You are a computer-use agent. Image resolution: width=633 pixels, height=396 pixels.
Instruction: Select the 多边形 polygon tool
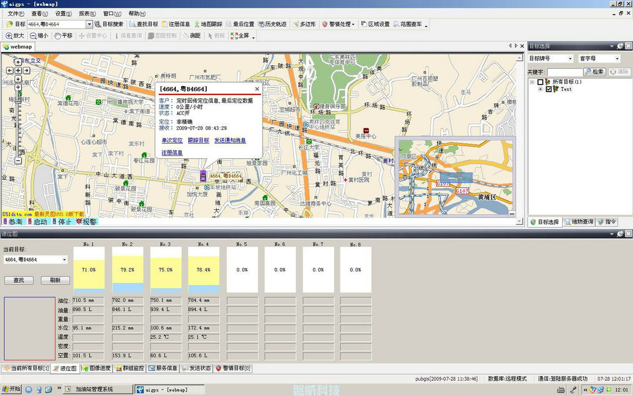coord(304,24)
